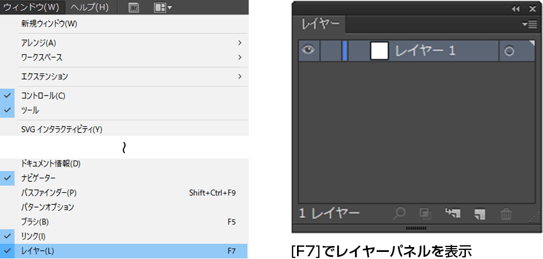Click the locate object magnifier icon
This screenshot has height=259, width=543.
tap(399, 213)
